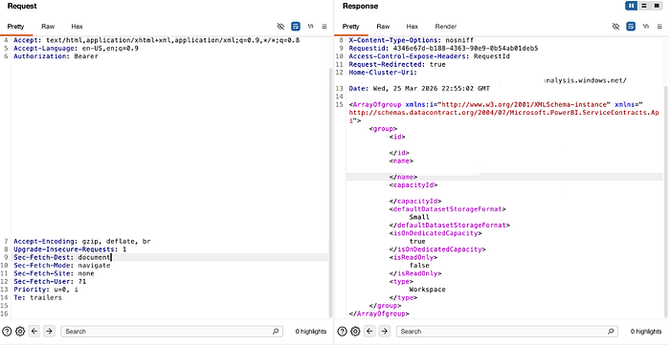
Task: Click the Priority: u=0, i line
Action: pyautogui.click(x=46, y=290)
